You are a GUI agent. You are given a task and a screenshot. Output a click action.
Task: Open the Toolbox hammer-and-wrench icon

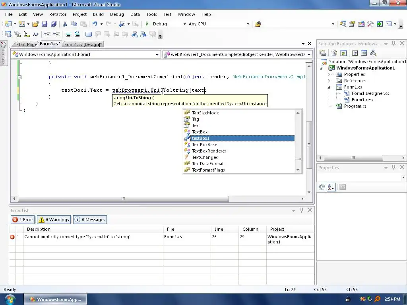370,24
